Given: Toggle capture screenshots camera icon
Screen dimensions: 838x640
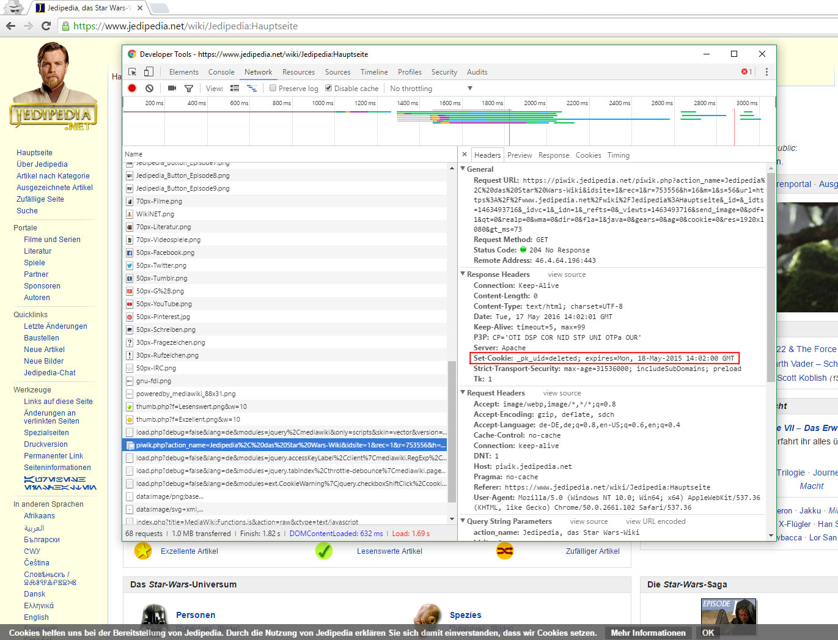Looking at the screenshot, I should (172, 88).
